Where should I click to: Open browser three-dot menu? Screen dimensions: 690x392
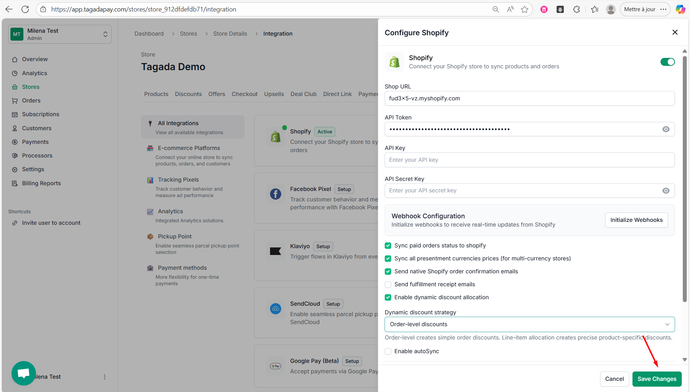(663, 9)
